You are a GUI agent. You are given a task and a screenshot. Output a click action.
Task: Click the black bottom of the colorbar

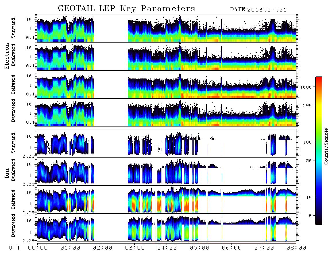[319, 222]
